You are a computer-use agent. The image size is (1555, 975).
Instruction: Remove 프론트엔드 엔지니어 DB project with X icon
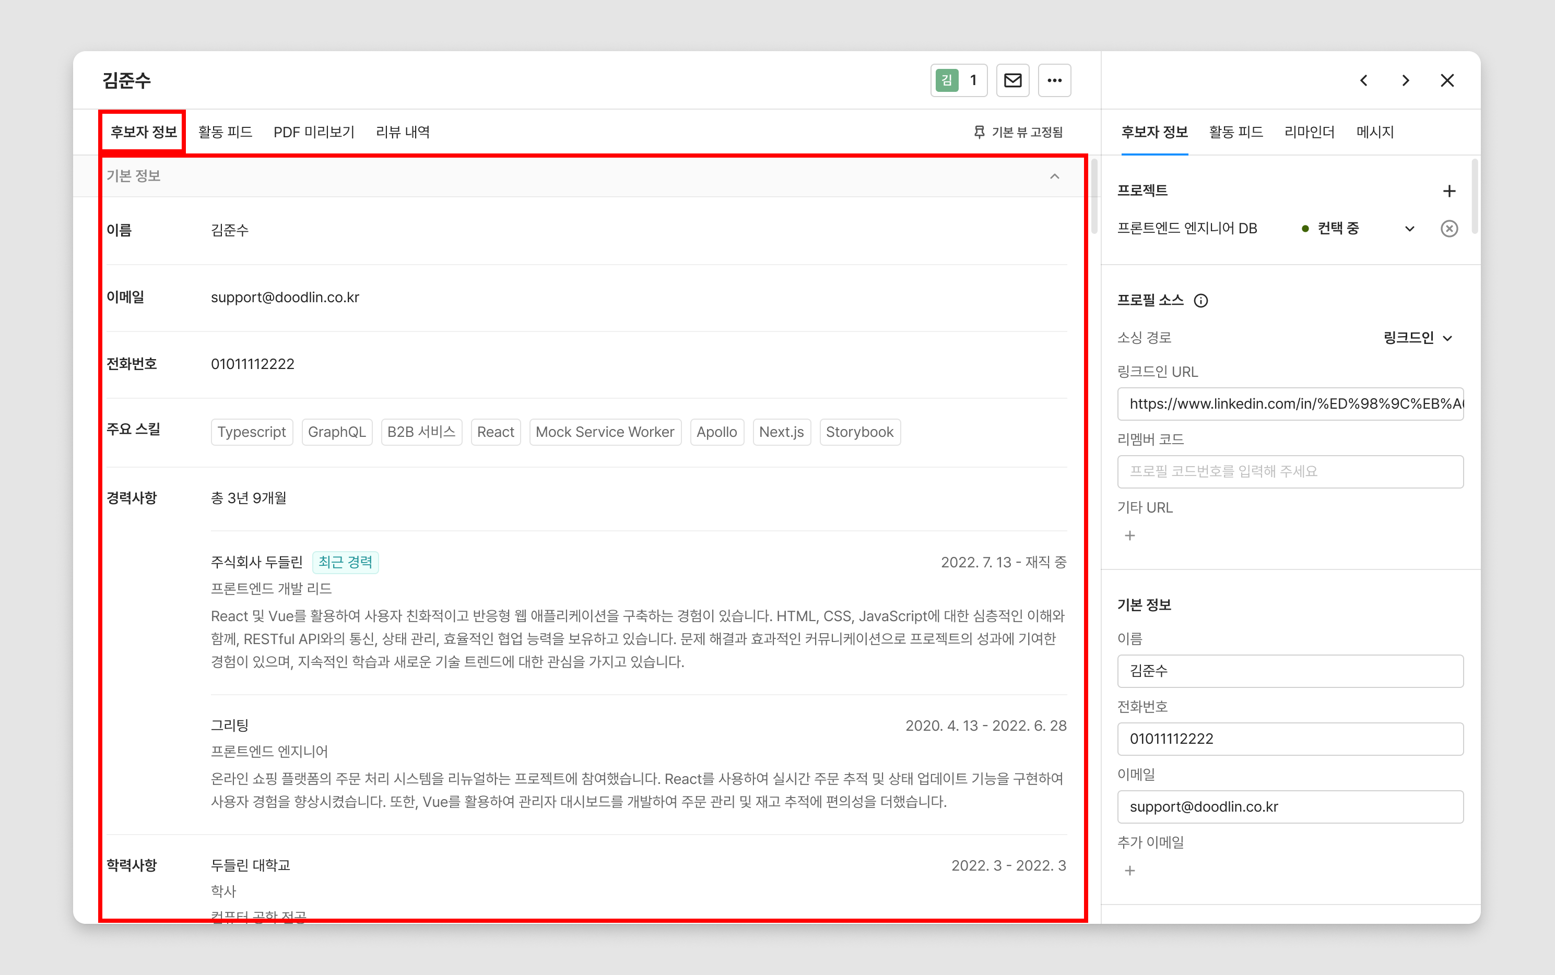(x=1449, y=228)
